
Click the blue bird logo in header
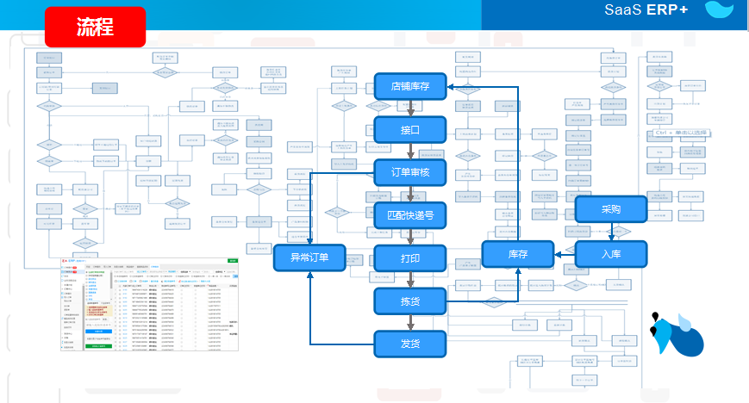coord(721,10)
